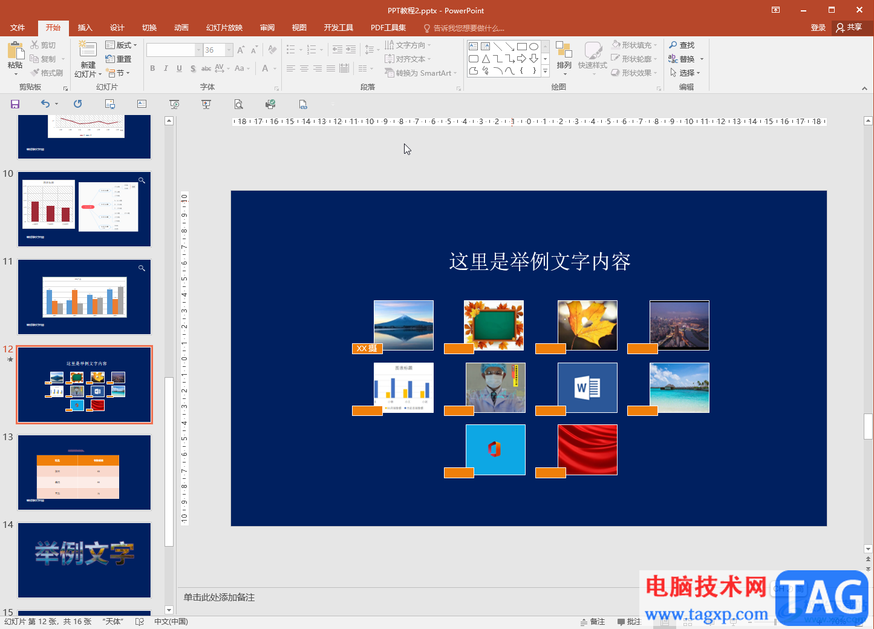
Task: Click the increase font size icon
Action: (241, 50)
